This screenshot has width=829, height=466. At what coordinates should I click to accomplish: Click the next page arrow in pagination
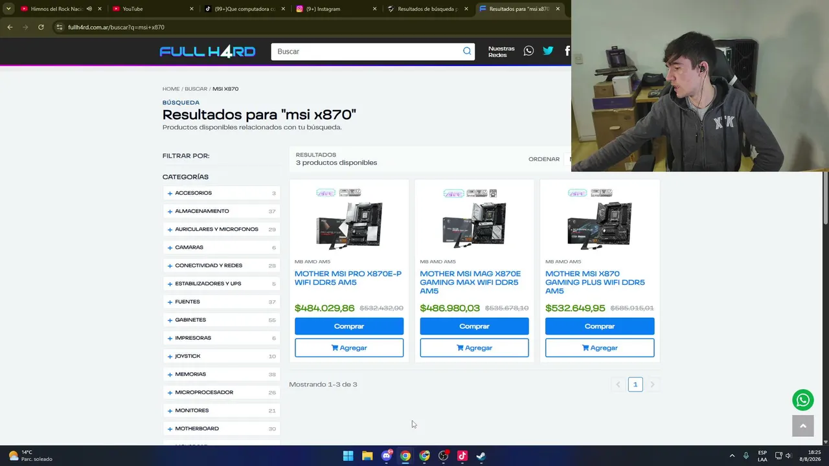point(652,384)
